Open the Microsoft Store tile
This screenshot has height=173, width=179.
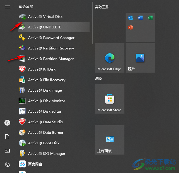[x=110, y=99]
